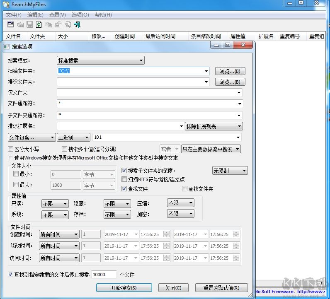Screen dimensions: 330x299
Task: Expand 排除文件夹 combo box arrow
Action: pos(206,82)
